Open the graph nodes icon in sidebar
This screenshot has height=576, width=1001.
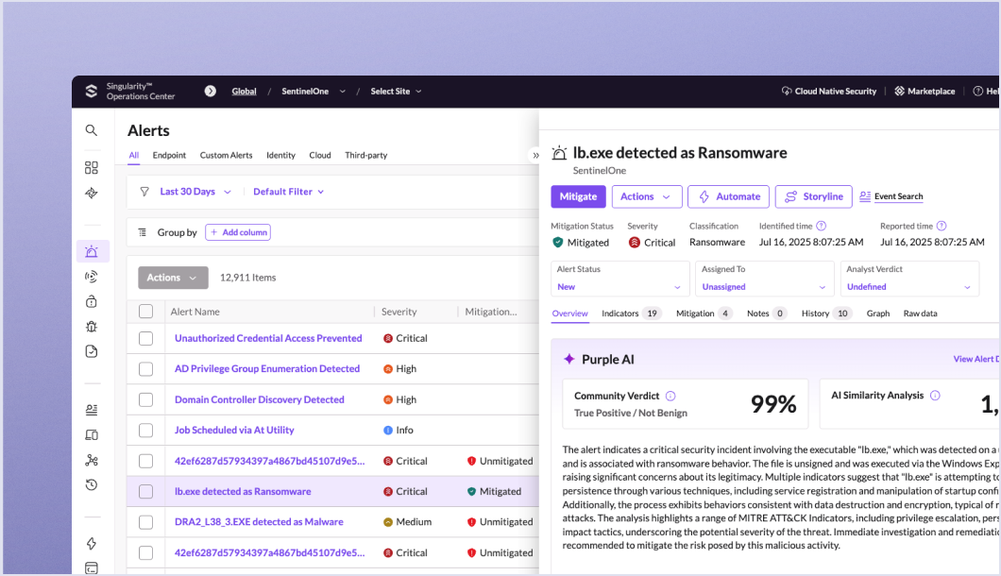[92, 460]
